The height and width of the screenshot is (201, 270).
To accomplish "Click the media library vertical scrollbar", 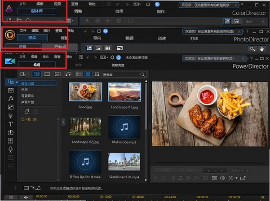I will point(146,107).
